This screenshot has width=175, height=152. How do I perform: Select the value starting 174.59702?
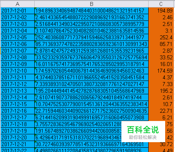click(x=91, y=71)
